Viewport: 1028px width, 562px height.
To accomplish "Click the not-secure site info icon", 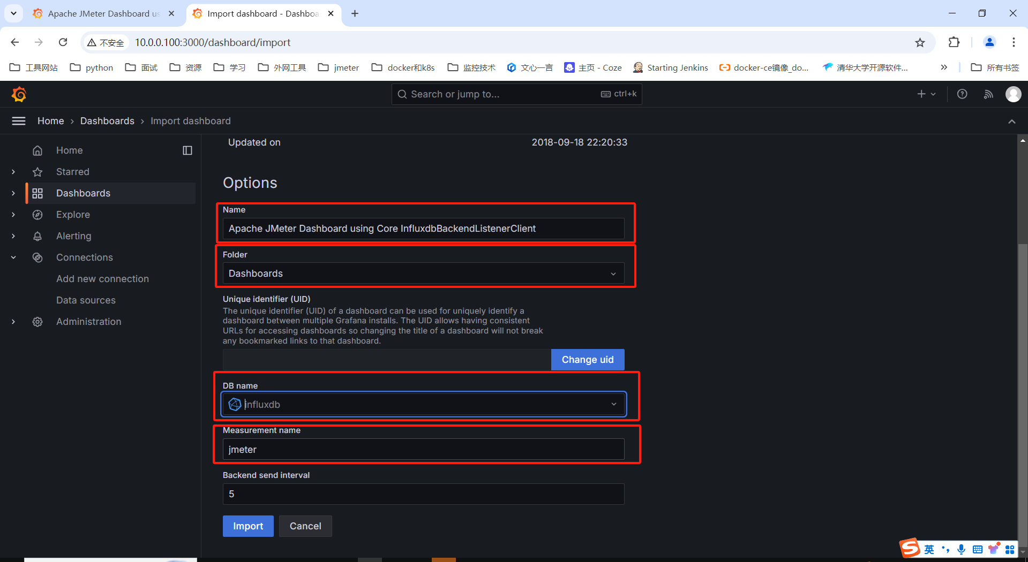I will tap(106, 43).
